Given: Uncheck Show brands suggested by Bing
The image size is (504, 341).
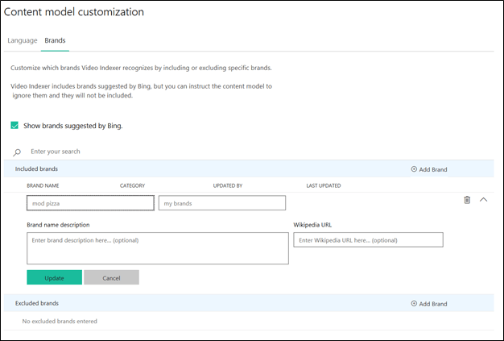Looking at the screenshot, I should (x=14, y=125).
